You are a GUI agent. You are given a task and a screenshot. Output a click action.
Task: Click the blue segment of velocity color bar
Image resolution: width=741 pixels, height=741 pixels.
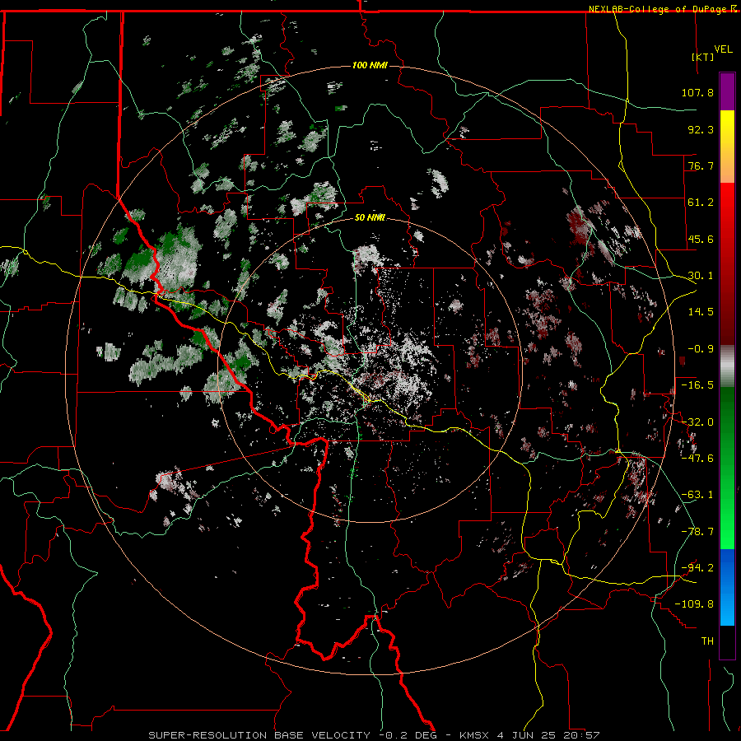[727, 587]
